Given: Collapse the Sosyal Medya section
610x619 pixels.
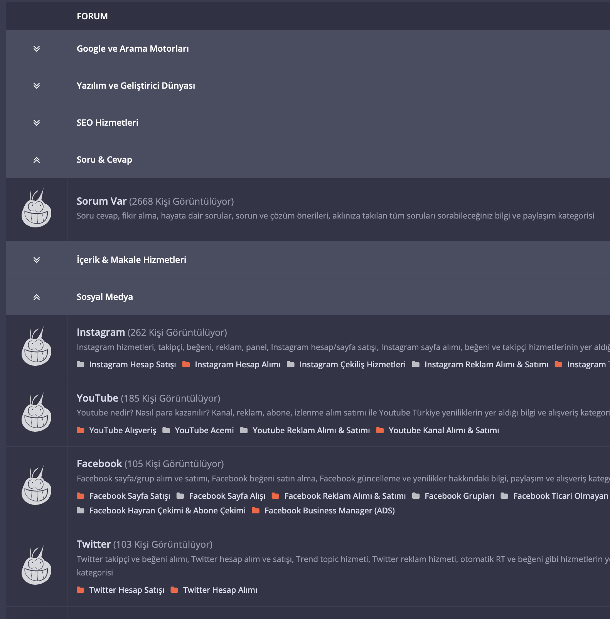Looking at the screenshot, I should click(x=37, y=297).
